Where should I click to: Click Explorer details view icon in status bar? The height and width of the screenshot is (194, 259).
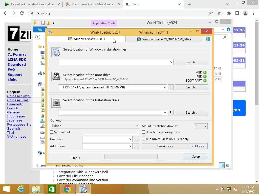click(222, 165)
